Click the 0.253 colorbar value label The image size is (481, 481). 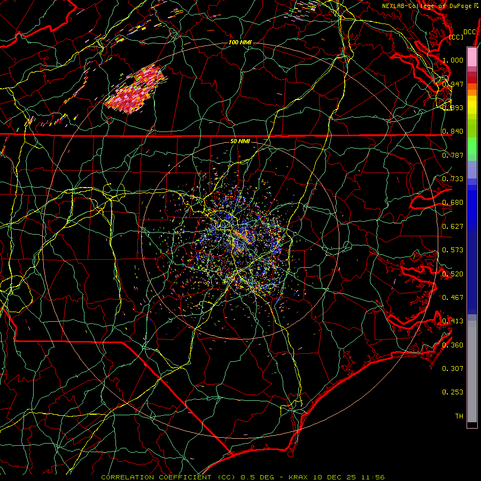453,392
